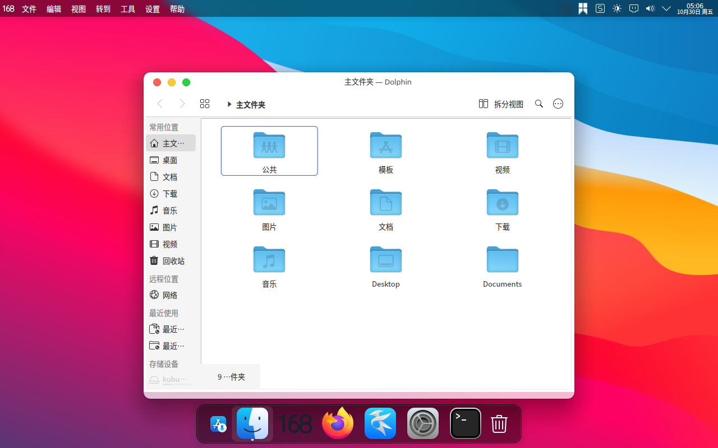Open the search magnifier in Dolphin
The image size is (718, 448).
pos(539,104)
